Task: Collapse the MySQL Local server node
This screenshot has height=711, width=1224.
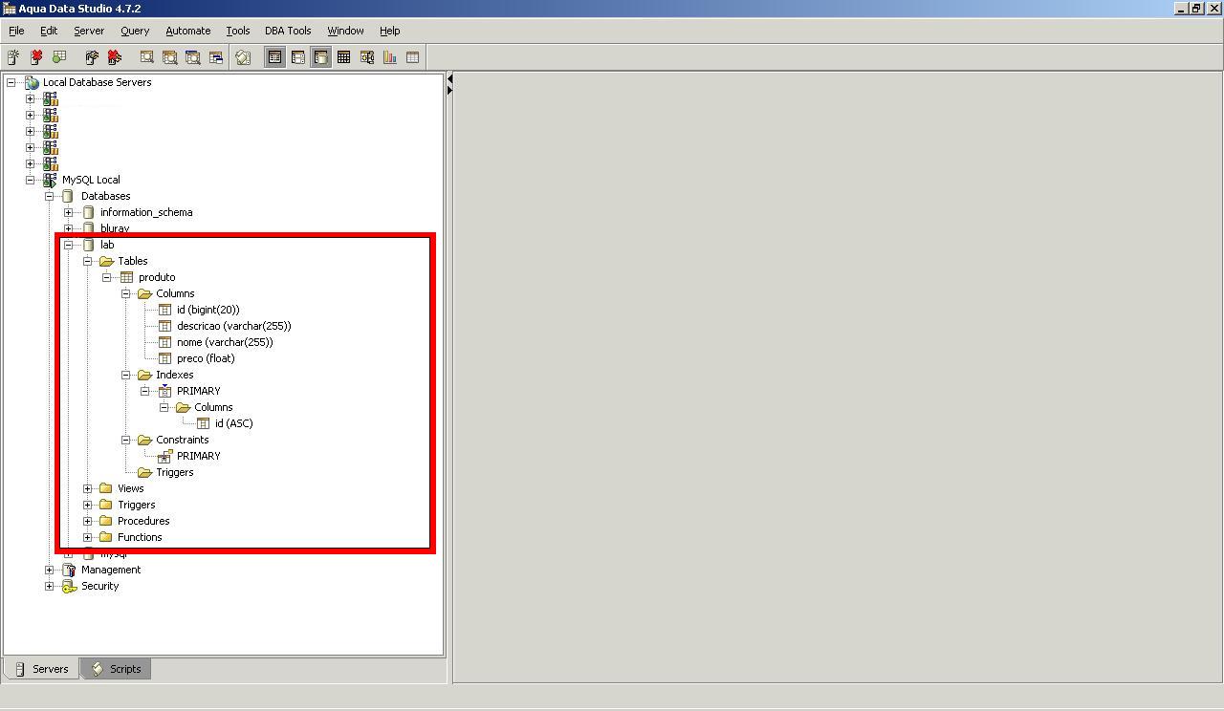Action: click(x=31, y=180)
